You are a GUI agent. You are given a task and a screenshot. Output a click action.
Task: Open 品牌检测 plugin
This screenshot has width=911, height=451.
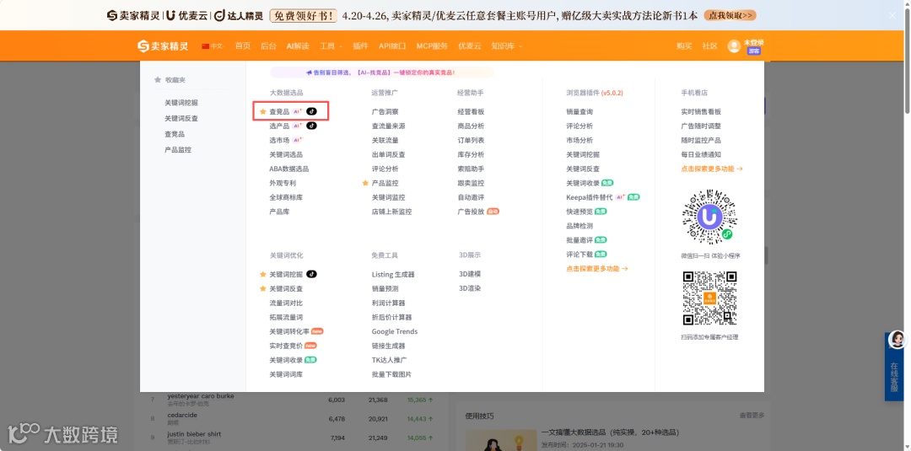click(x=579, y=226)
